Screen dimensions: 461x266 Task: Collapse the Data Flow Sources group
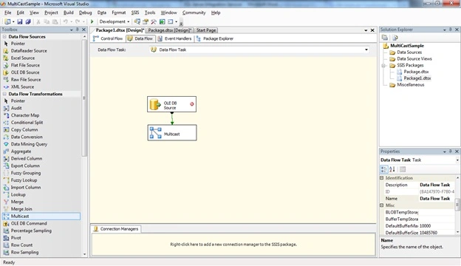click(x=4, y=36)
